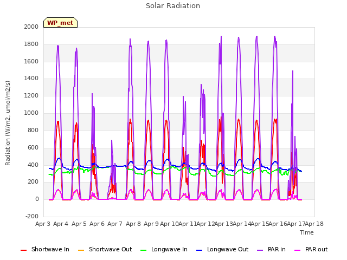Screen dimensions: 347x260
Task: Click the Apr 16 x-axis tick label
Action: (x=278, y=224)
